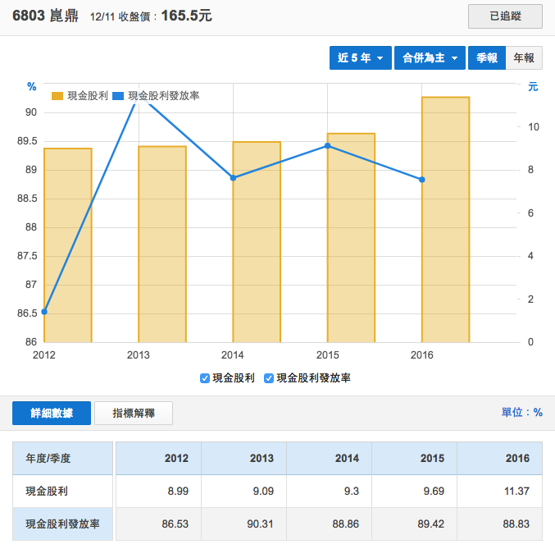This screenshot has width=555, height=549.
Task: Uncheck the 現金股利 checkbox below the chart
Action: tap(205, 378)
